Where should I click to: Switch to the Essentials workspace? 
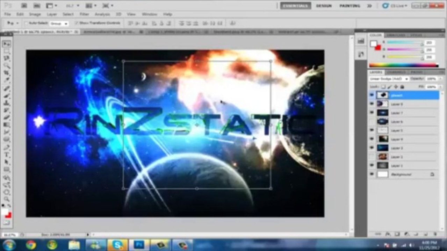pyautogui.click(x=296, y=6)
